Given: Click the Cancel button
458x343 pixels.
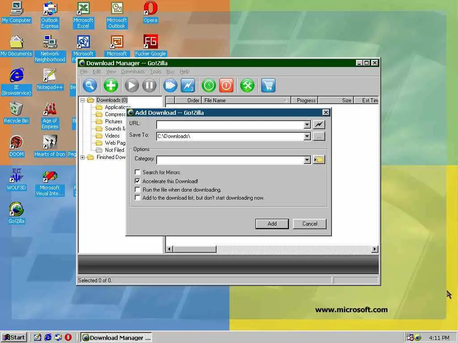Looking at the screenshot, I should 310,224.
